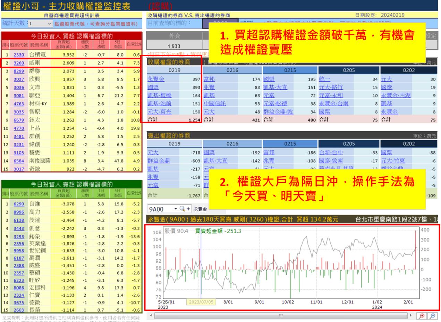Click the plus icon next to the broker search box

pos(188,209)
